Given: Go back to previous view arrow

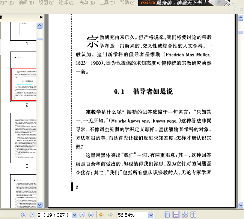Looking at the screenshot, I should click(x=101, y=214).
